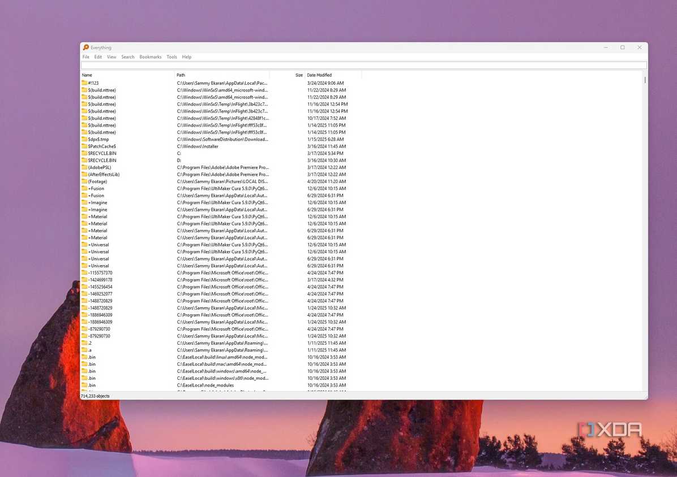677x477 pixels.
Task: Open the Search menu
Action: (x=128, y=57)
